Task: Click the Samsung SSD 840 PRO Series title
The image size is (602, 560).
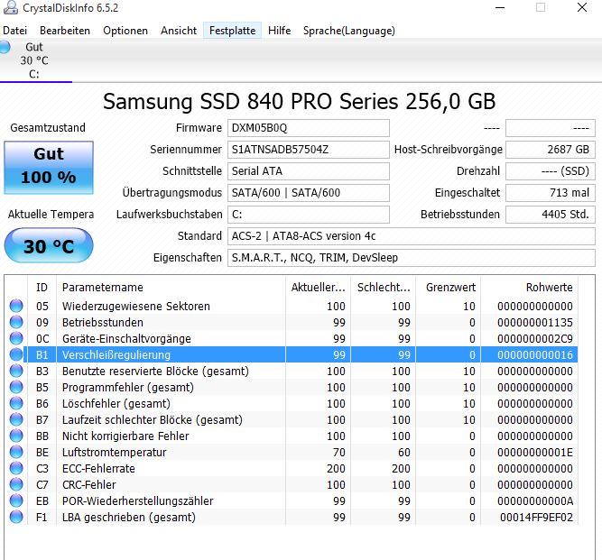Action: tap(299, 102)
